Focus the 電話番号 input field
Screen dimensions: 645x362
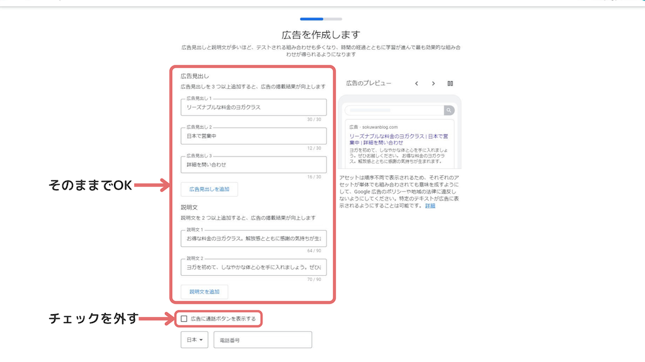[x=263, y=340]
